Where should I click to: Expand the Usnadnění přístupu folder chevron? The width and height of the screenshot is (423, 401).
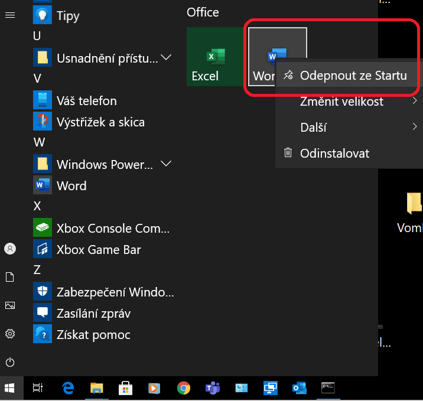tap(166, 57)
